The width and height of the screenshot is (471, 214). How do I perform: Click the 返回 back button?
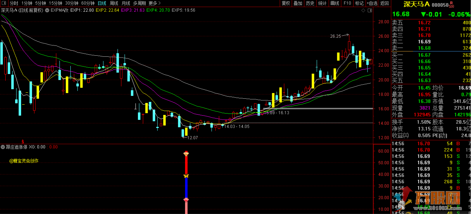[x=384, y=3]
